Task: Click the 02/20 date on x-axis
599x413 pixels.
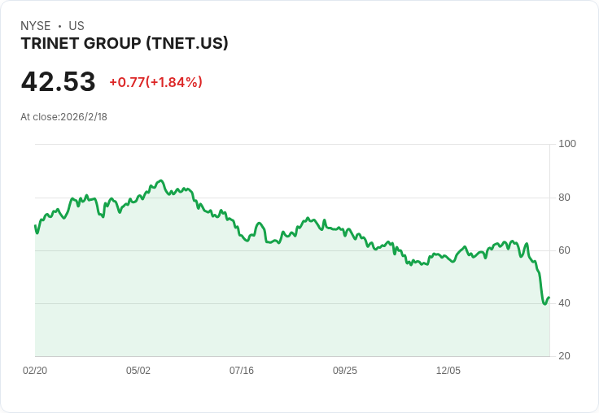Action: [35, 371]
